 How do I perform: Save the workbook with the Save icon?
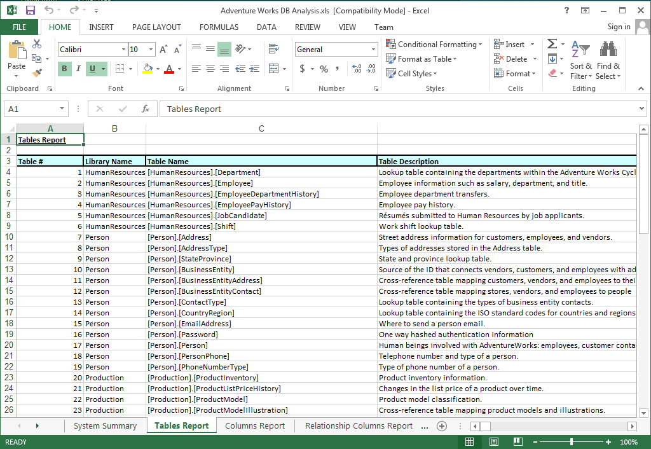click(x=31, y=10)
